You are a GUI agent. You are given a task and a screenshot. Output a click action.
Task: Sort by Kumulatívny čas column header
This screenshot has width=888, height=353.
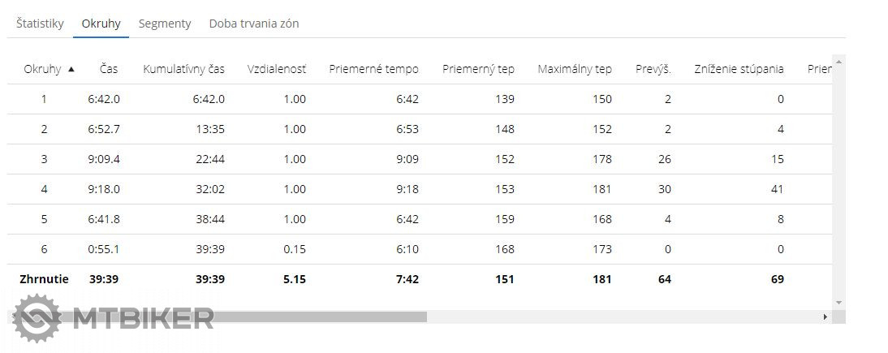coord(183,69)
